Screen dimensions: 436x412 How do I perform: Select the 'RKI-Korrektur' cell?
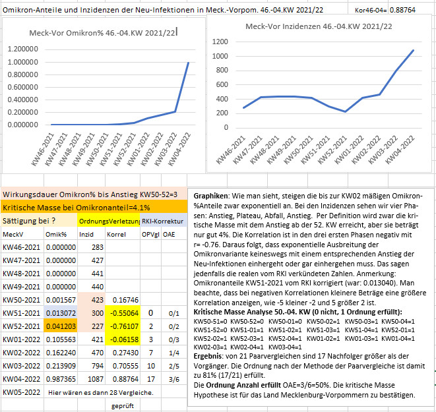[x=164, y=221]
